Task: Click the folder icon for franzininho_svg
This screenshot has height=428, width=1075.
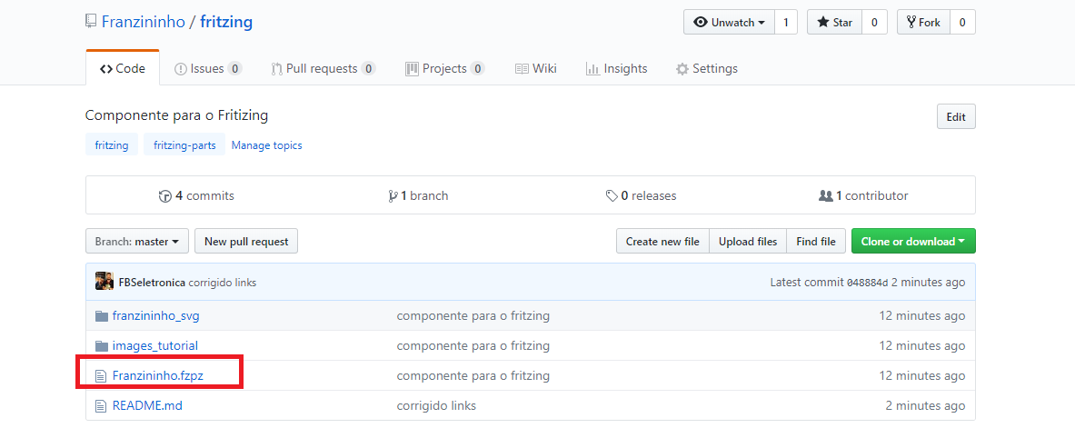Action: [102, 315]
